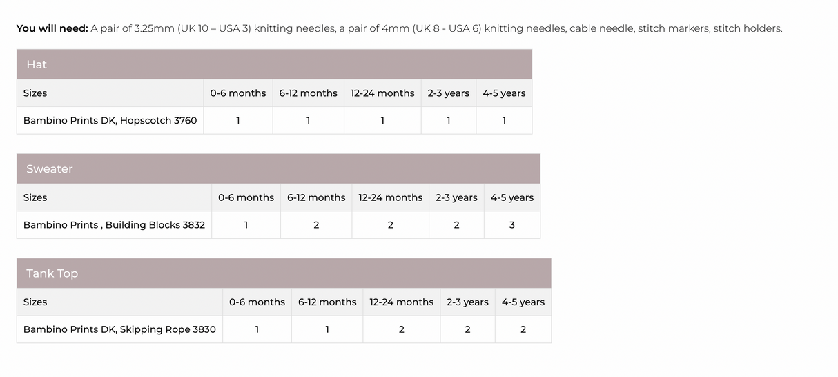Click the Tank Top table's 2-3 years heading
Screen dimensions: 838x377
(x=467, y=302)
